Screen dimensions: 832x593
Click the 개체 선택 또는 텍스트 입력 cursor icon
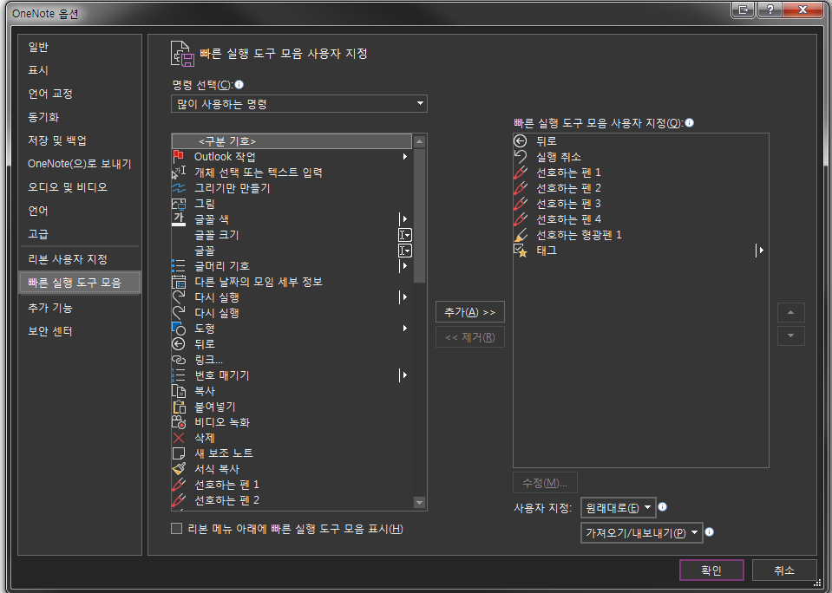pos(179,173)
